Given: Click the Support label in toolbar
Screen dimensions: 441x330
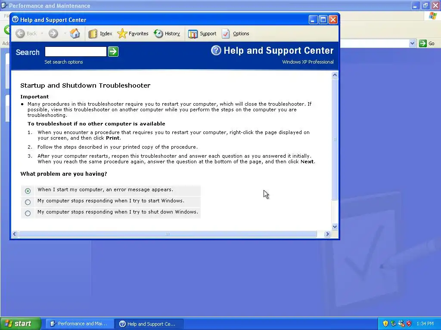Looking at the screenshot, I should click(208, 34).
